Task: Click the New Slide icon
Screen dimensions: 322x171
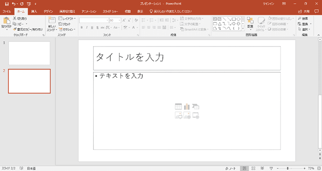Action: 52,20
